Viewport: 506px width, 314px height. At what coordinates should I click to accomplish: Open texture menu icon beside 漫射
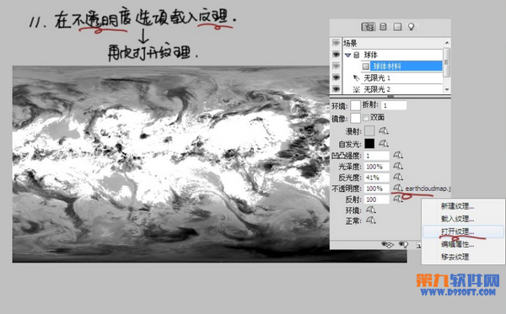coord(384,130)
